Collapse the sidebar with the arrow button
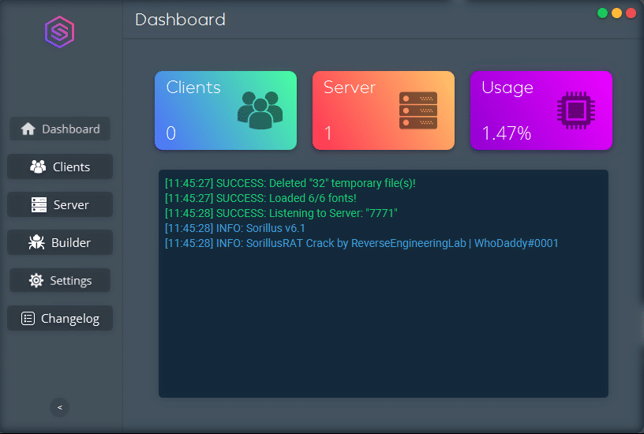The height and width of the screenshot is (434, 644). (x=60, y=407)
